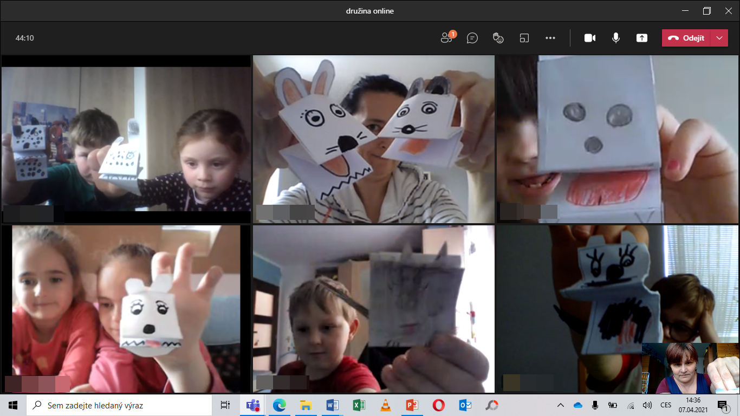
Task: Open Microsoft Teams from the taskbar
Action: point(253,405)
